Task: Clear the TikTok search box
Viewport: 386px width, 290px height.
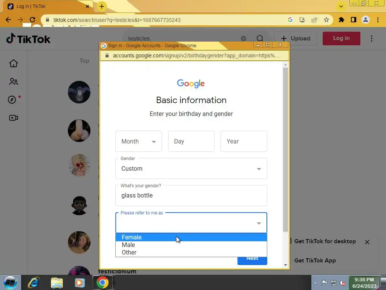Action: pyautogui.click(x=243, y=39)
